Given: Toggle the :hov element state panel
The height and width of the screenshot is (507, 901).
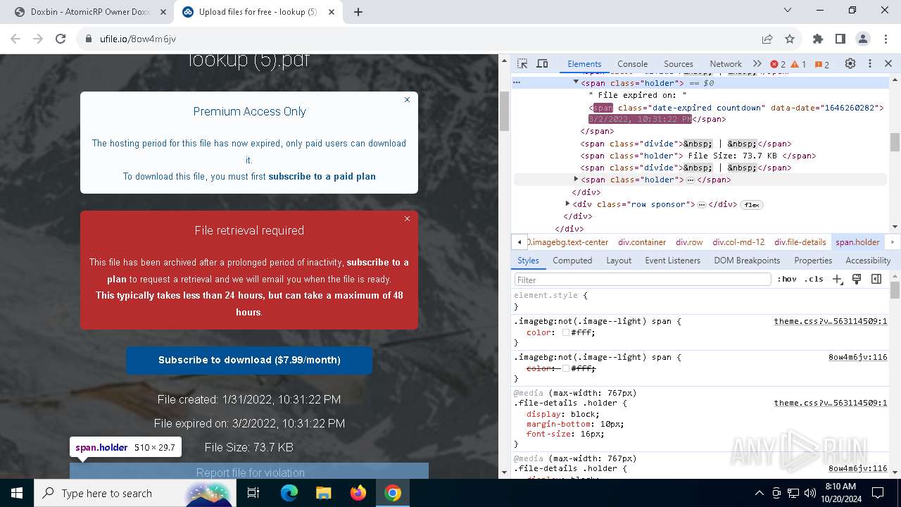Looking at the screenshot, I should 786,280.
